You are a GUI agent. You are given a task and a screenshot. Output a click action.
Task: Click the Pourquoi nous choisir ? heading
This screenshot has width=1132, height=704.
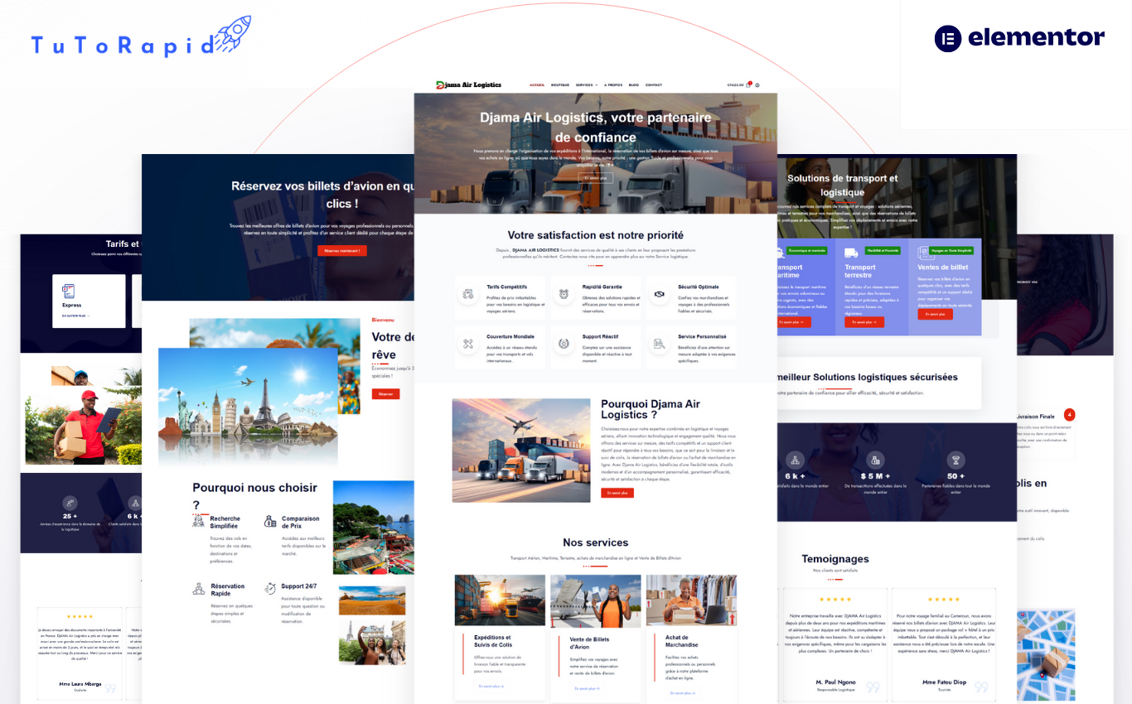coord(255,495)
